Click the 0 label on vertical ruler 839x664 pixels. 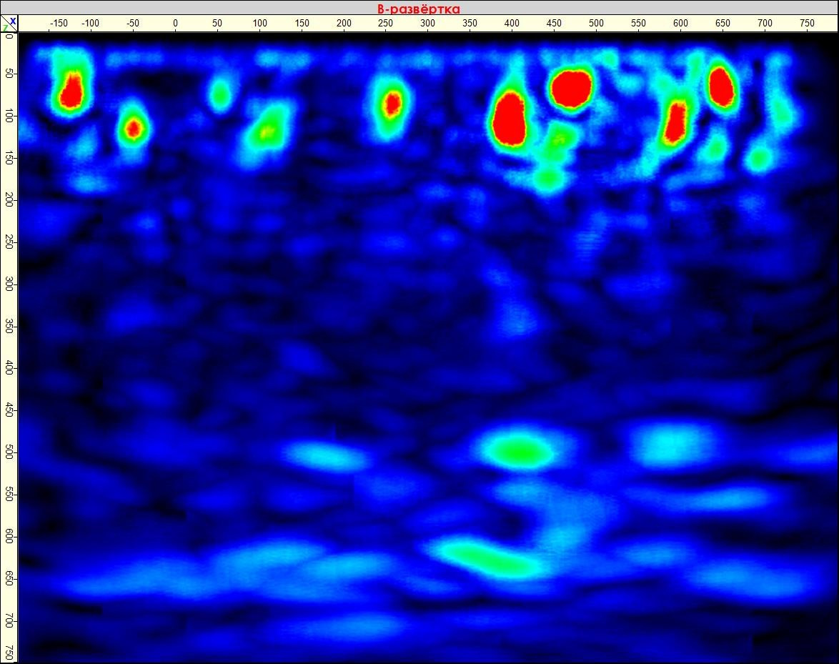[x=11, y=37]
